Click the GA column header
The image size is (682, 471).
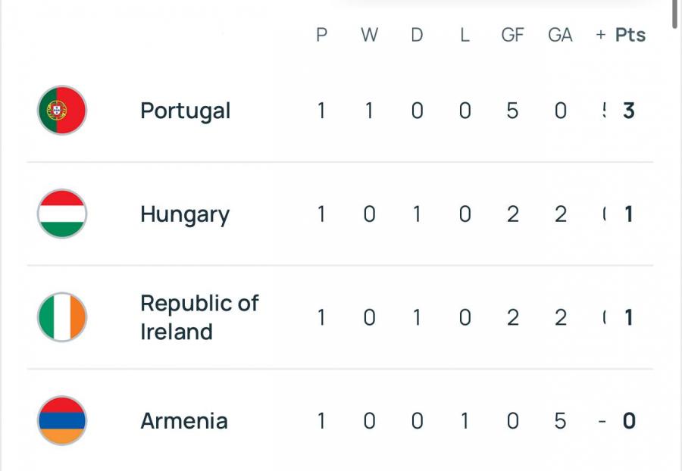click(560, 35)
